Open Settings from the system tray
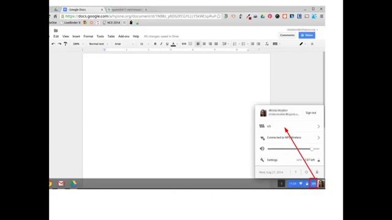This screenshot has width=392, height=220. tap(269, 160)
